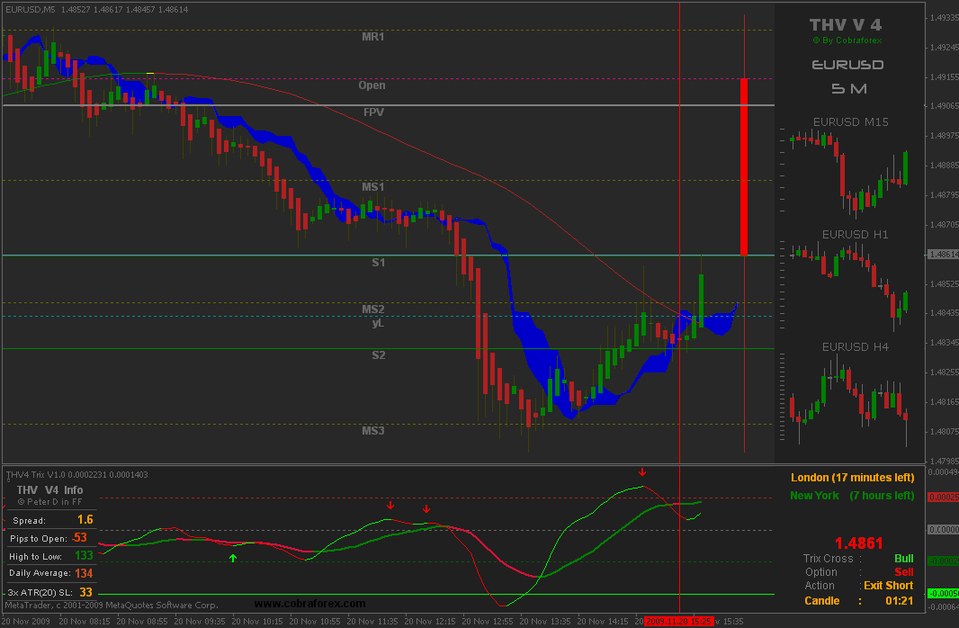The height and width of the screenshot is (628, 959).
Task: Click the London 17 minutes left session text
Action: coord(852,478)
